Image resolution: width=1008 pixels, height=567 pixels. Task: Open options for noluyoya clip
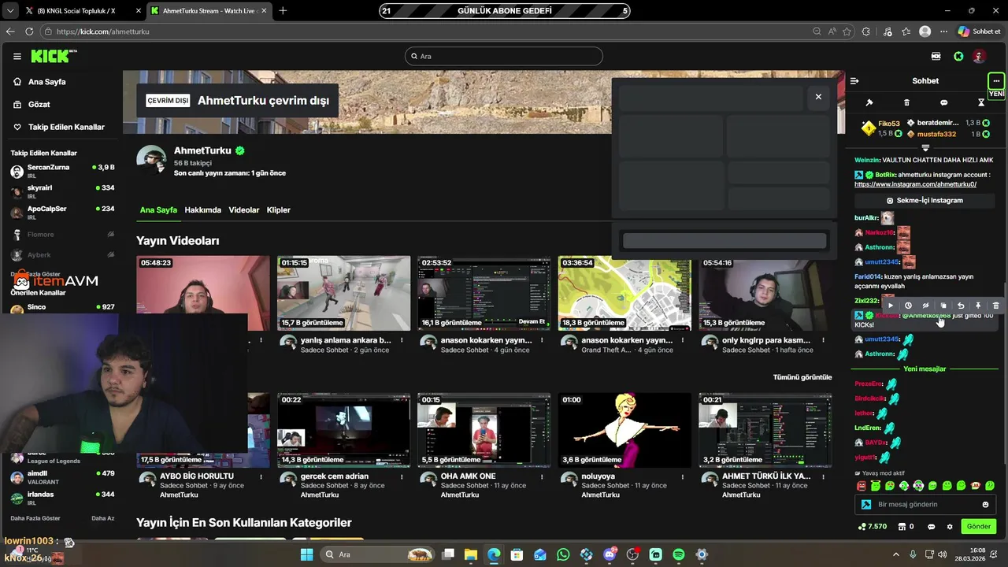tap(682, 476)
